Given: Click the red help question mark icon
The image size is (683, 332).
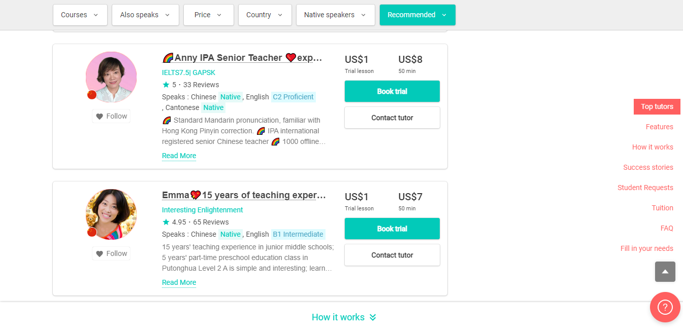Looking at the screenshot, I should point(665,307).
